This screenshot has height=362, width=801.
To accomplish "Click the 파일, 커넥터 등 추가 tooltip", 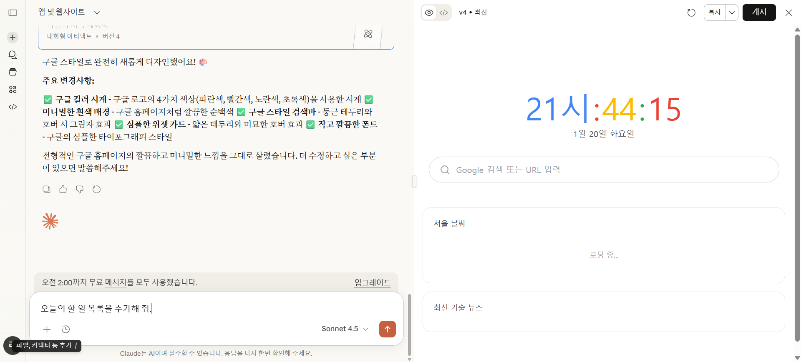I will (x=46, y=346).
